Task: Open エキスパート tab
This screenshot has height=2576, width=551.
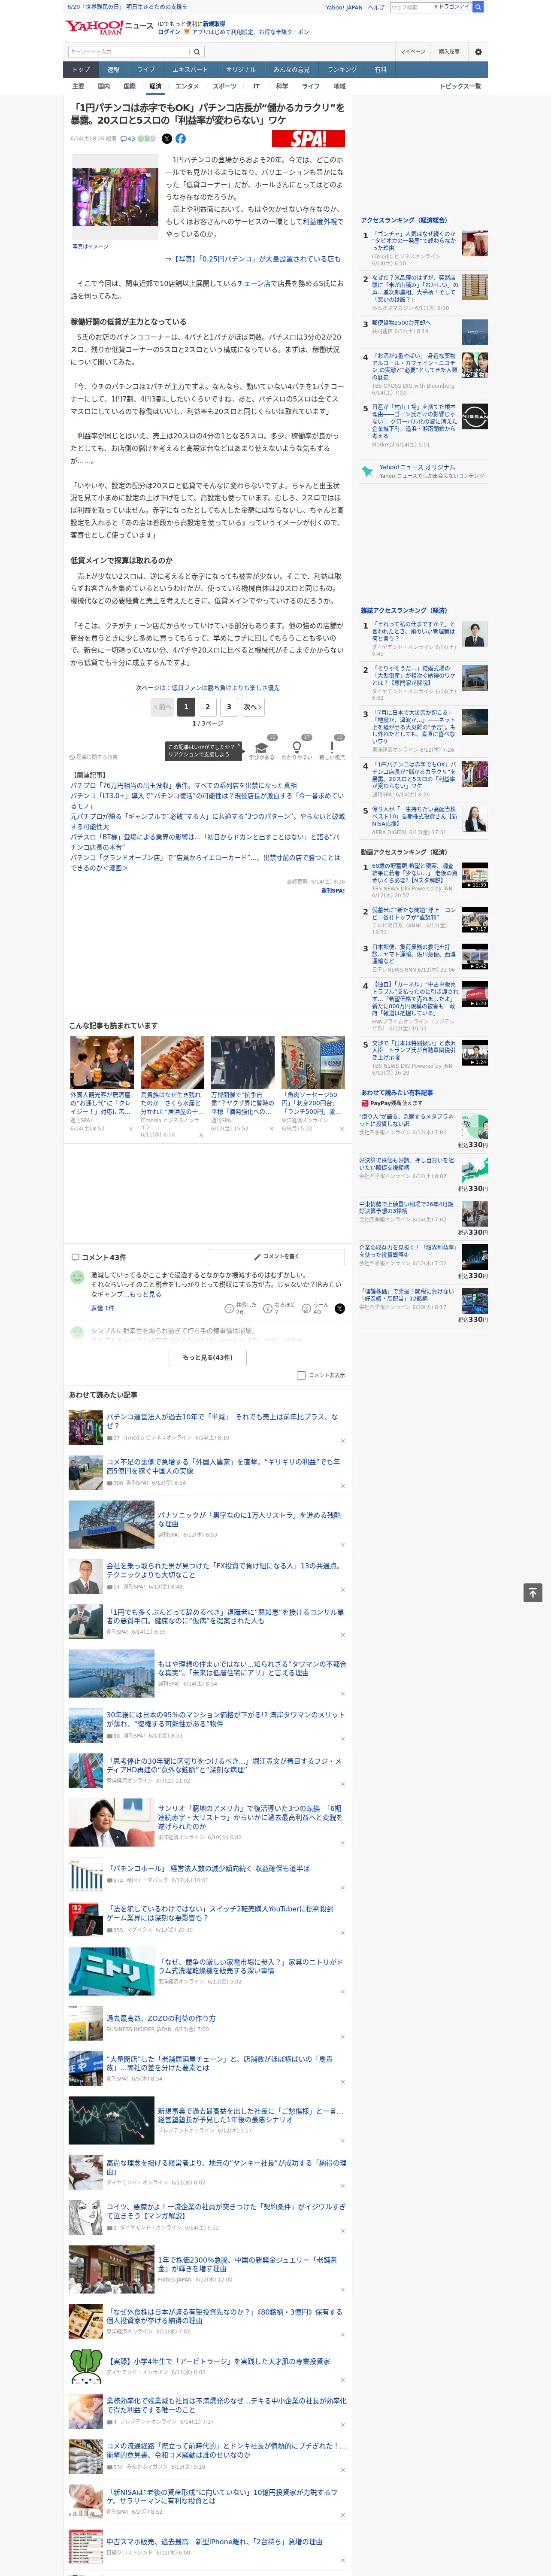Action: coord(190,70)
